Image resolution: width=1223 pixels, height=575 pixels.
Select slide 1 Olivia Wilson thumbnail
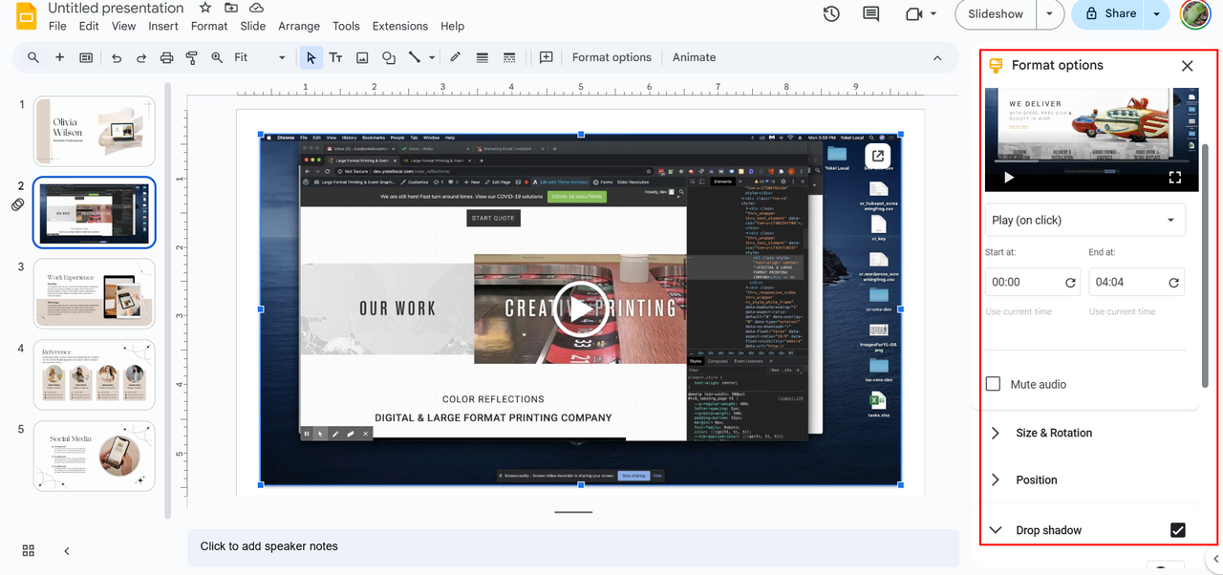coord(94,131)
